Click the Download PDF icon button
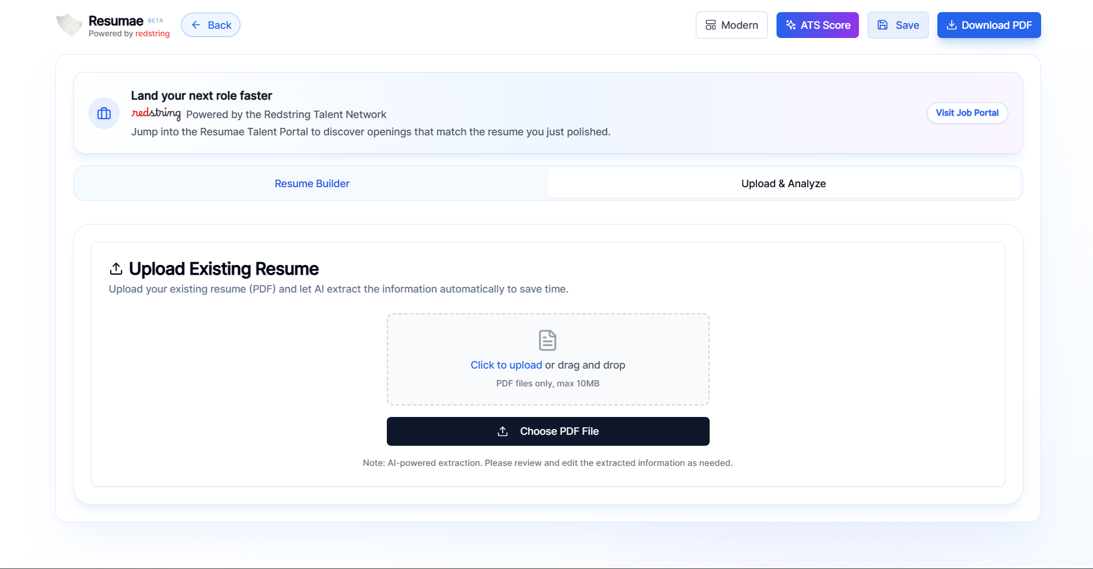The image size is (1093, 569). (951, 25)
